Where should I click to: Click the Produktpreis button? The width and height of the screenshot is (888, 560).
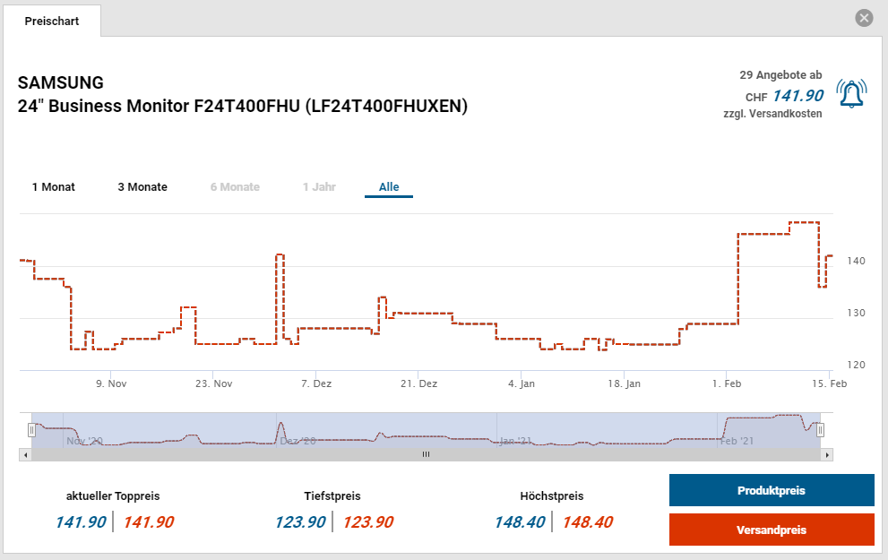(772, 490)
